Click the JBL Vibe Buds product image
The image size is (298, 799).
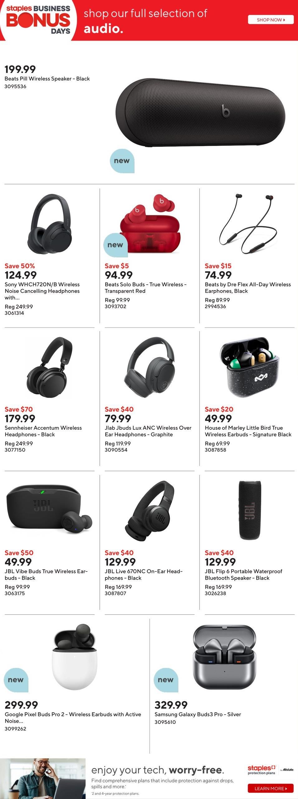[x=50, y=509]
